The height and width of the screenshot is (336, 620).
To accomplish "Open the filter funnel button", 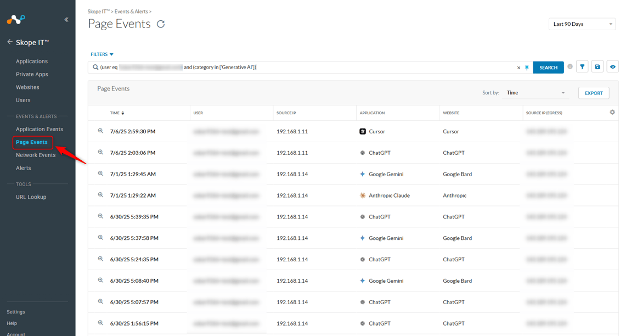I will pos(582,67).
